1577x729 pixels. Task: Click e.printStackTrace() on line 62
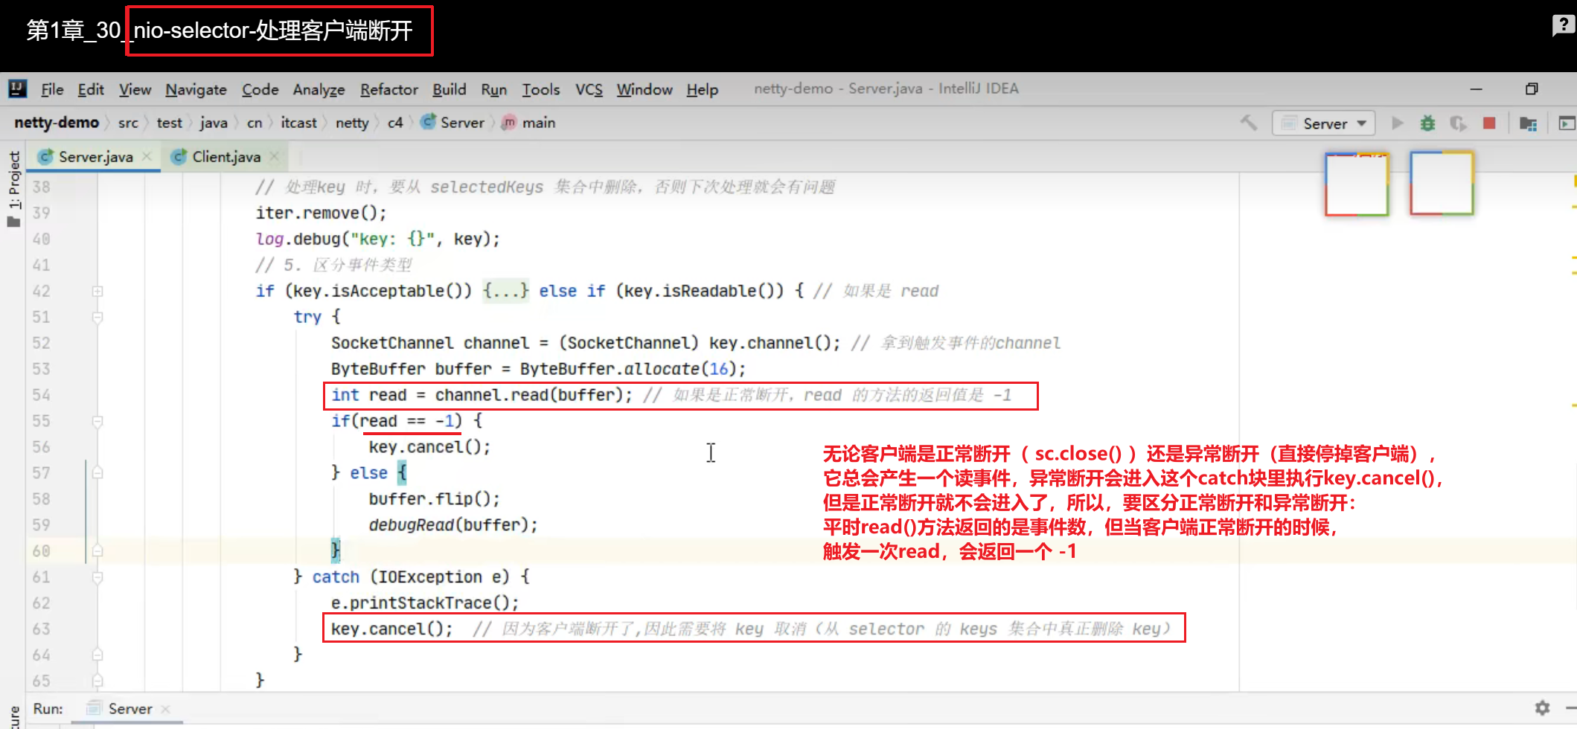click(x=425, y=603)
